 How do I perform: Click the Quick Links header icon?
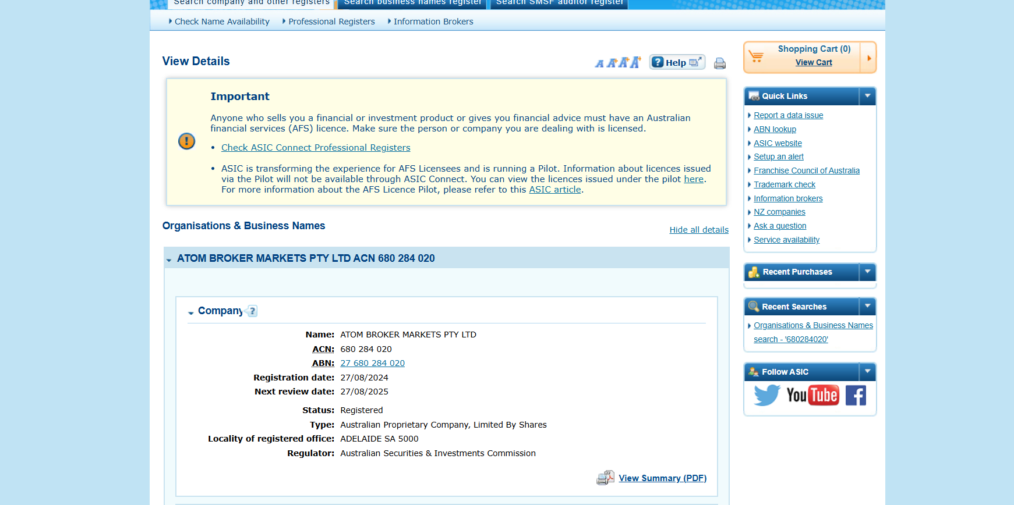[x=754, y=96]
